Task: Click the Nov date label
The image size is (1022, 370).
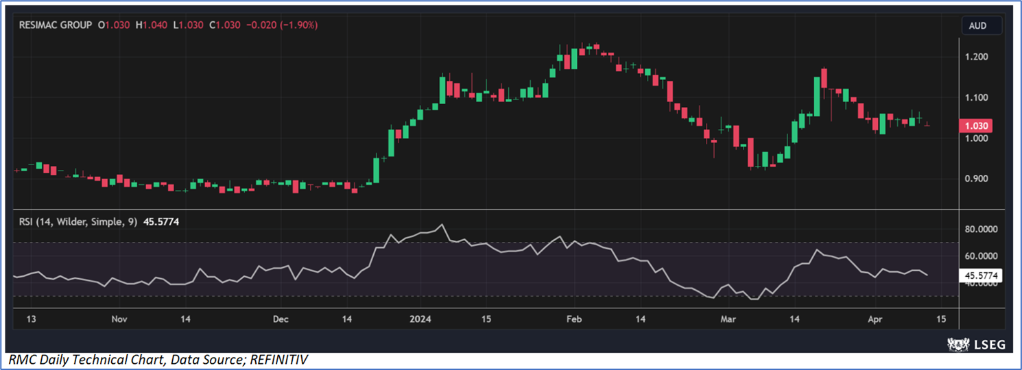Action: coord(119,319)
